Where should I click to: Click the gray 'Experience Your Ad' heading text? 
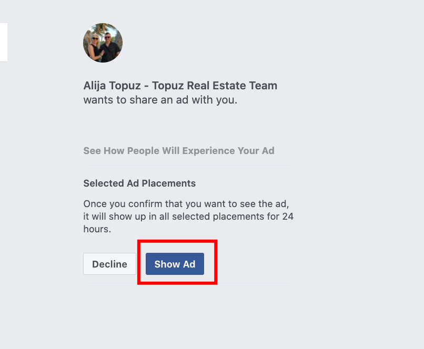coord(228,150)
